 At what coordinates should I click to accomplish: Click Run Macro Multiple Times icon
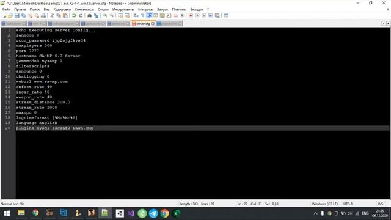click(x=210, y=15)
